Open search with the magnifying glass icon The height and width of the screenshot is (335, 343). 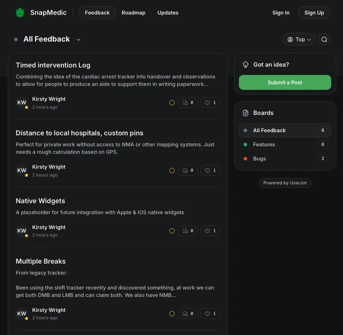324,39
